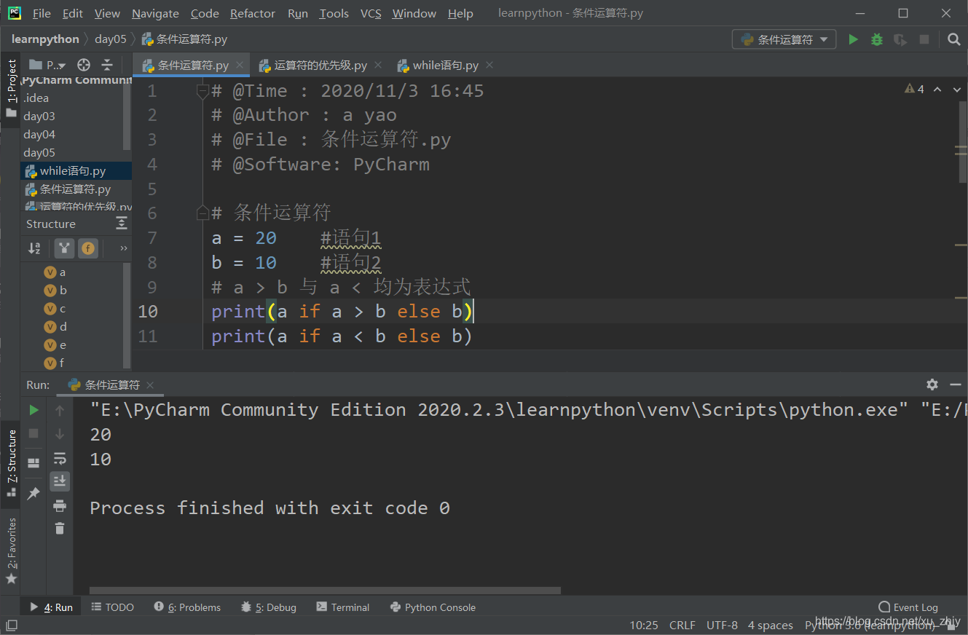
Task: Select day03 folder in Project tree
Action: pos(39,116)
